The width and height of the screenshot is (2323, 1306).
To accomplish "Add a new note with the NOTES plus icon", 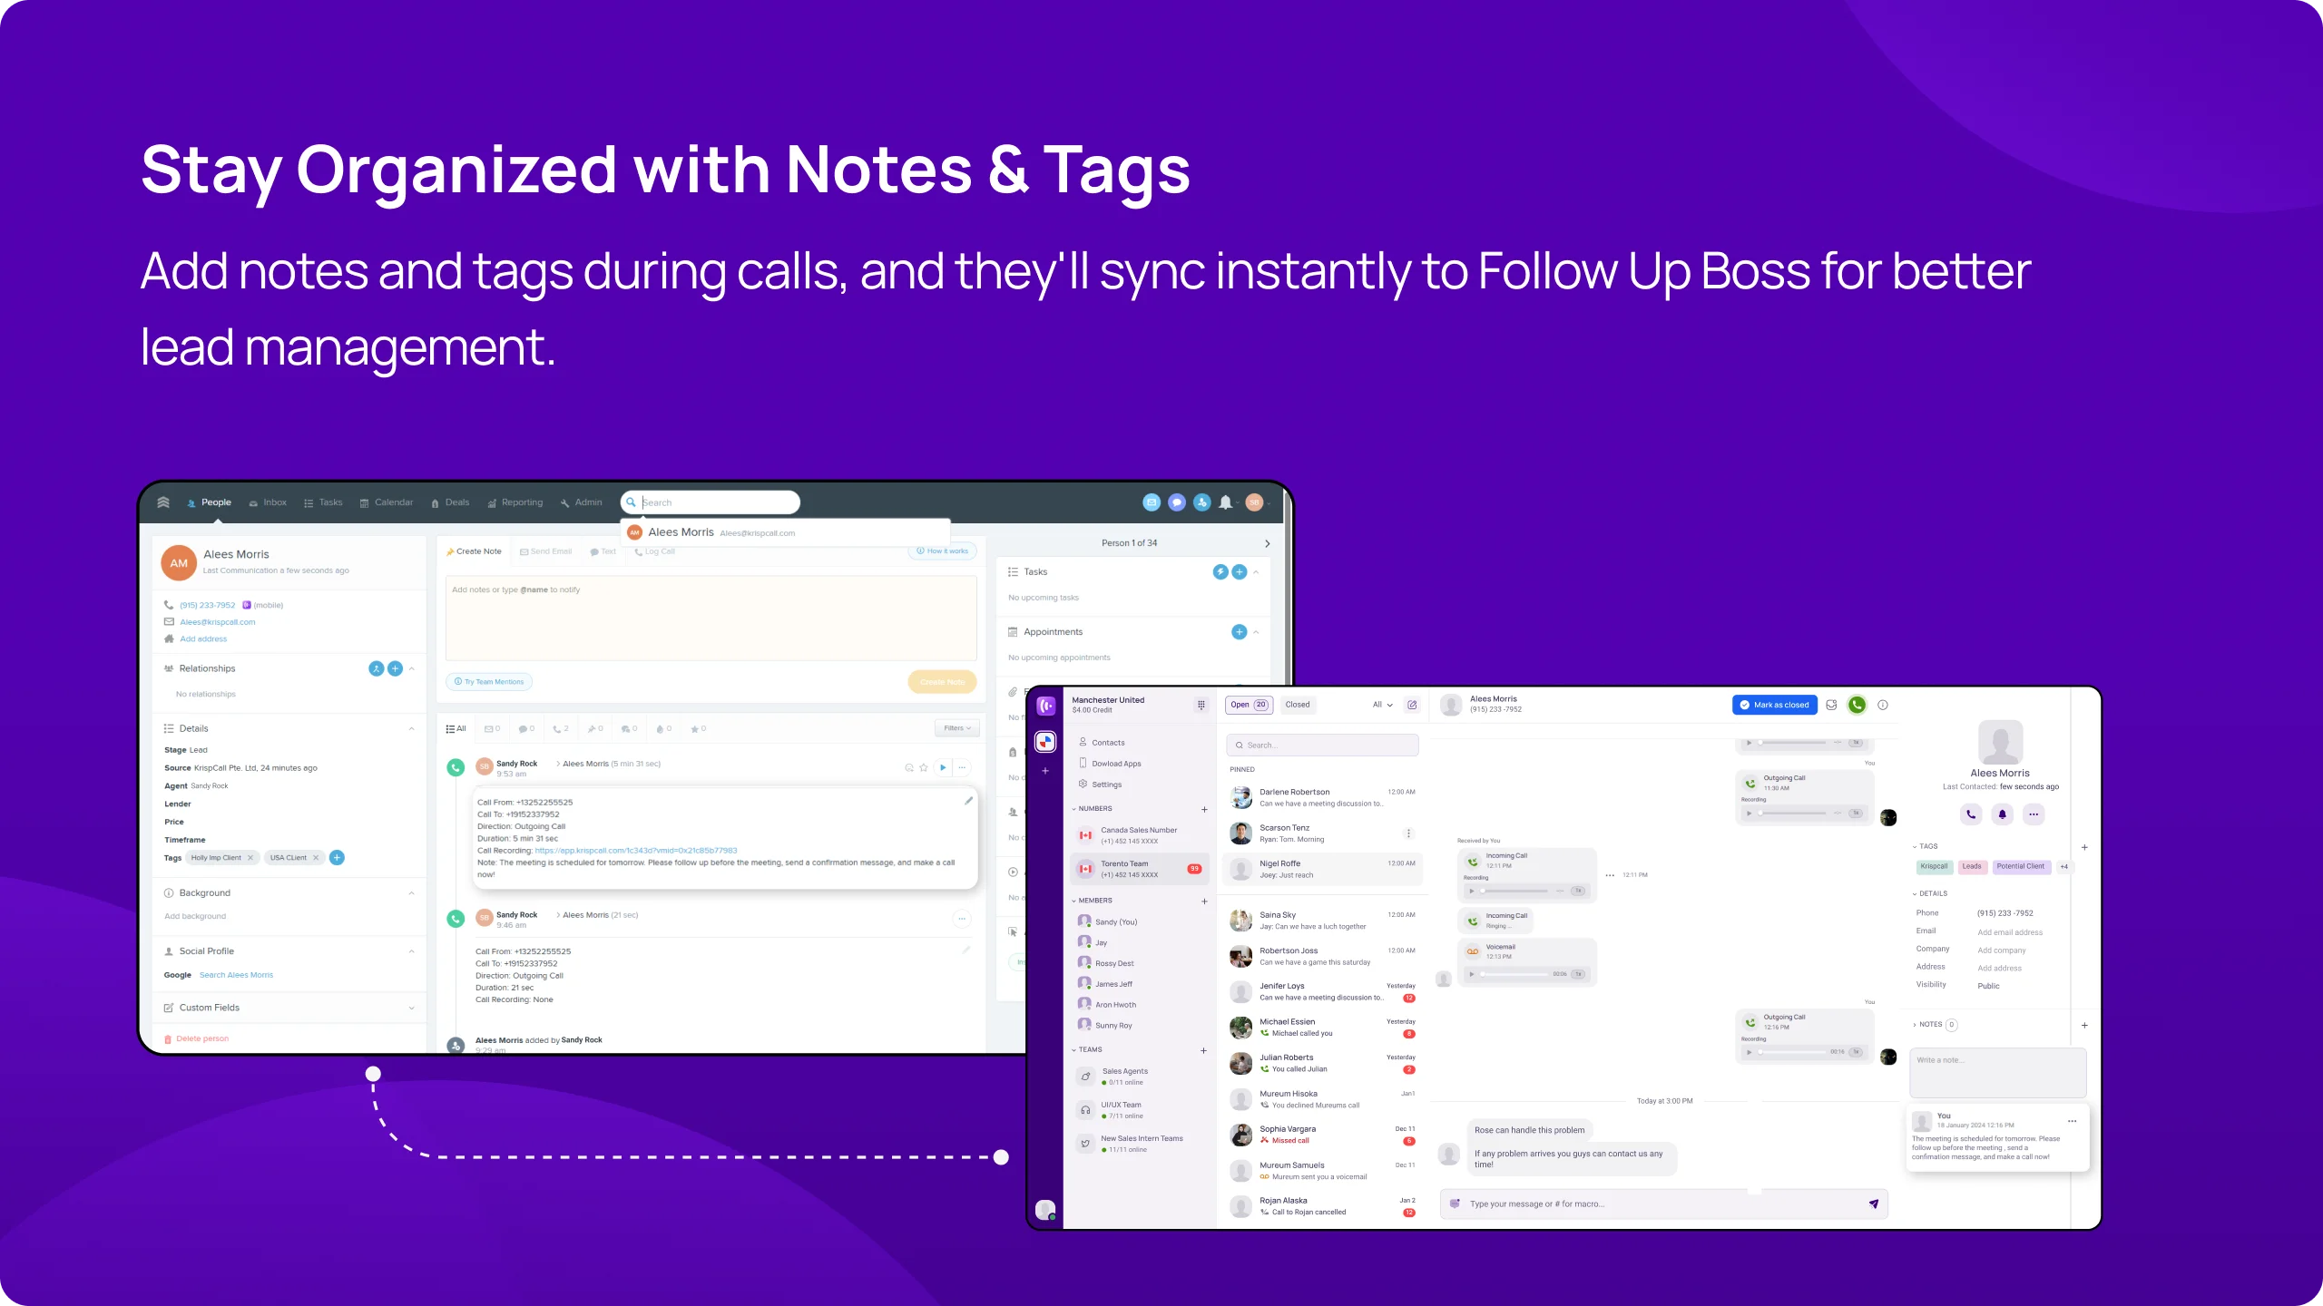I will (x=2084, y=1025).
